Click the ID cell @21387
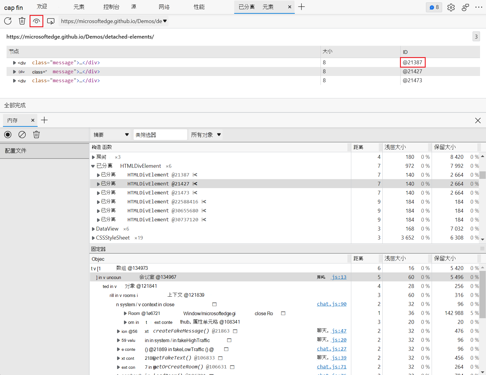Image resolution: width=486 pixels, height=375 pixels. click(x=413, y=62)
